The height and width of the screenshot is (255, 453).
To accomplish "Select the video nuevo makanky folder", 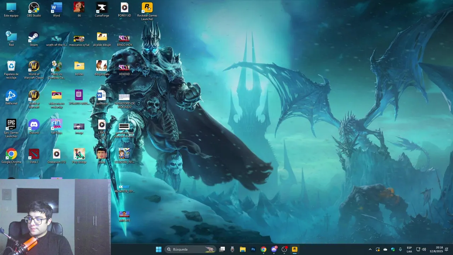I will coord(57,99).
